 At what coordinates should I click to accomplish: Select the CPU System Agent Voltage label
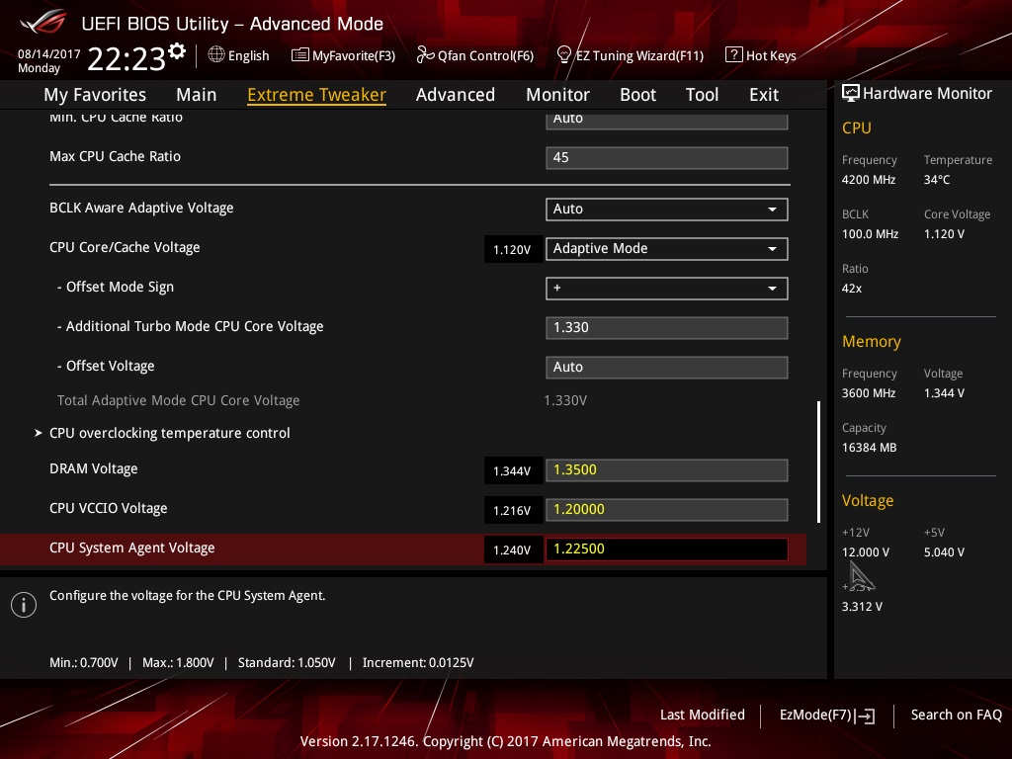tap(132, 548)
